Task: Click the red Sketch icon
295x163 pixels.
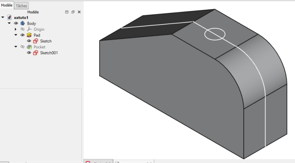Action: coord(36,41)
